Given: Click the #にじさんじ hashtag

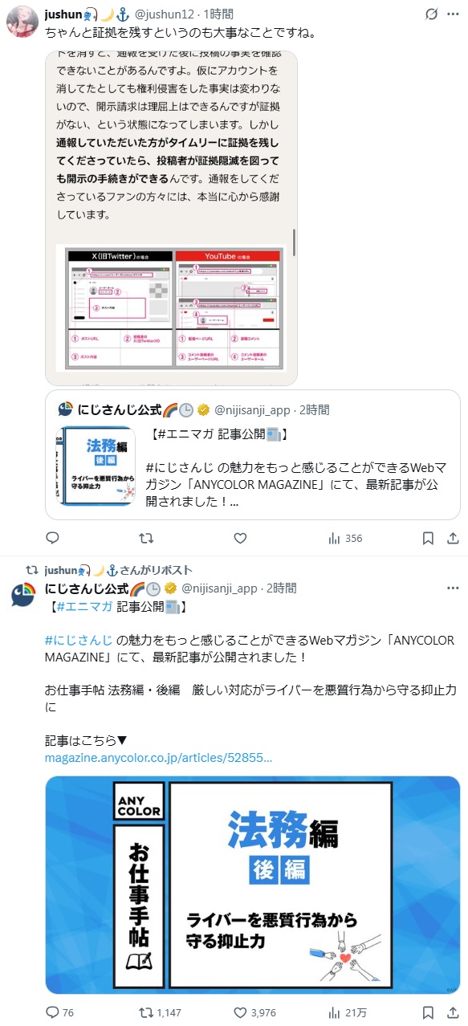Looking at the screenshot, I should 79,640.
